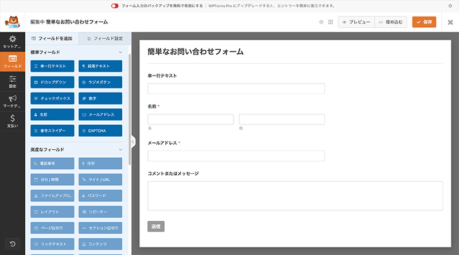459x255 pixels.
Task: Open the プレビュー form preview
Action: [x=356, y=22]
